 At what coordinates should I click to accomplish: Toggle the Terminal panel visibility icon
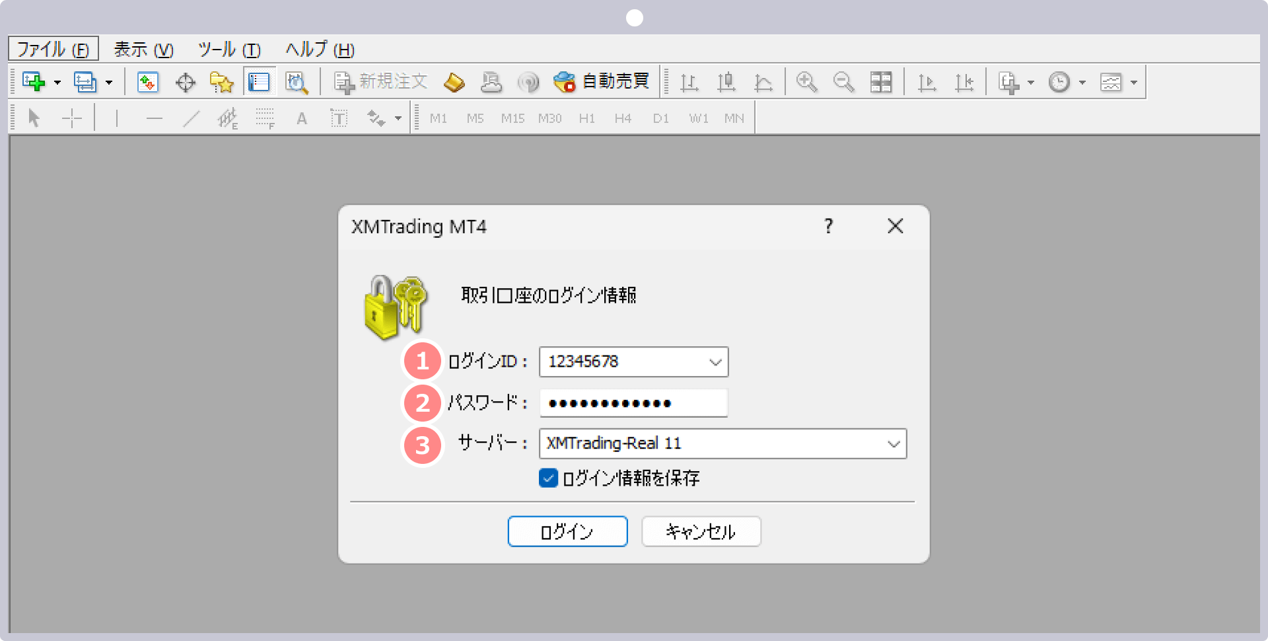point(259,81)
